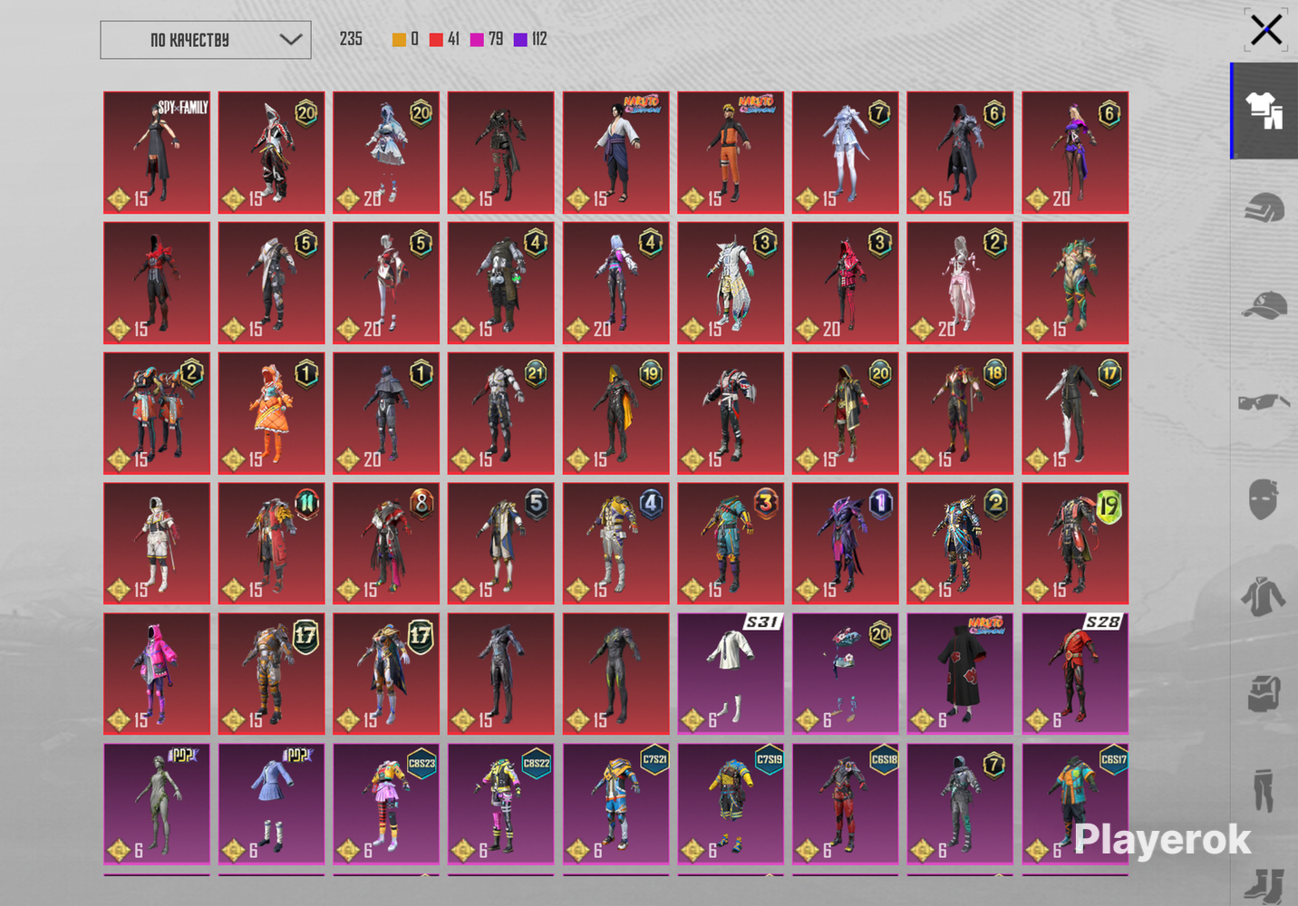The image size is (1298, 906).
Task: Select the Akatsuki black cloak item
Action: pyautogui.click(x=960, y=673)
